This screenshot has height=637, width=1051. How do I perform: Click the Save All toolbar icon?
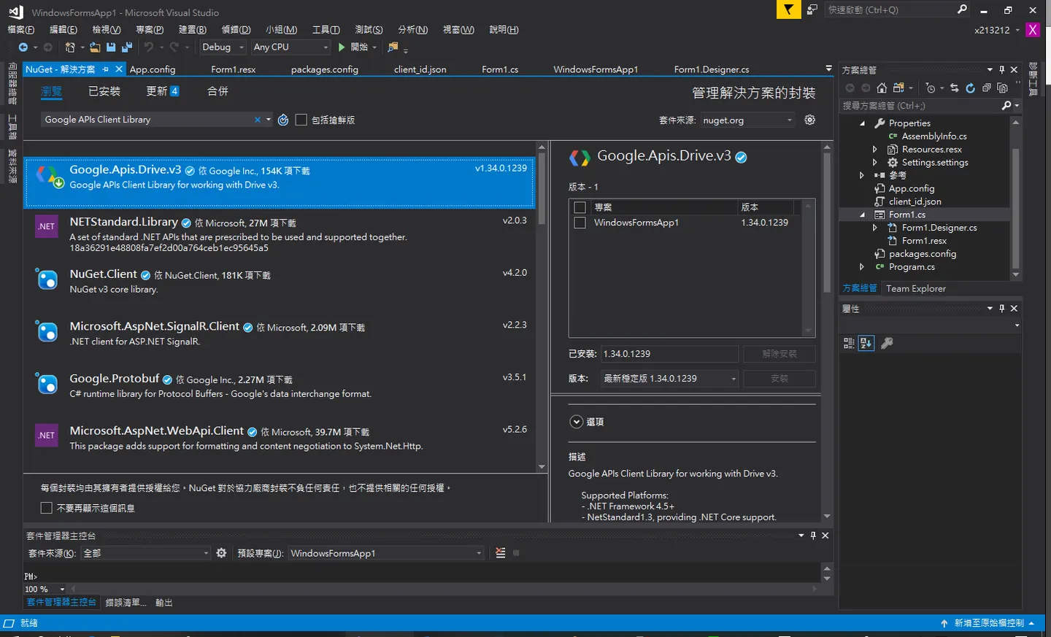[x=126, y=47]
